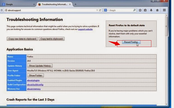The width and height of the screenshot is (174, 108).
Task: Click the Profile Folder row label
Action: (x=14, y=76)
